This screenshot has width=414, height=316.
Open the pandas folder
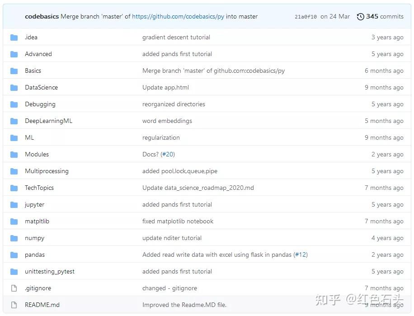[x=35, y=255]
